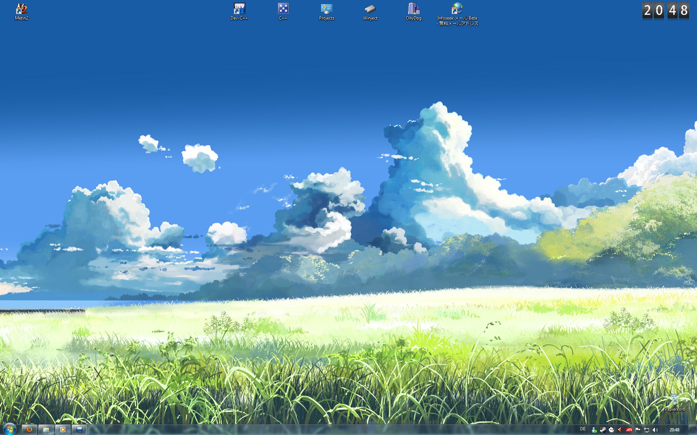The width and height of the screenshot is (697, 435).
Task: Click the red speaker tray icon
Action: tap(620, 430)
